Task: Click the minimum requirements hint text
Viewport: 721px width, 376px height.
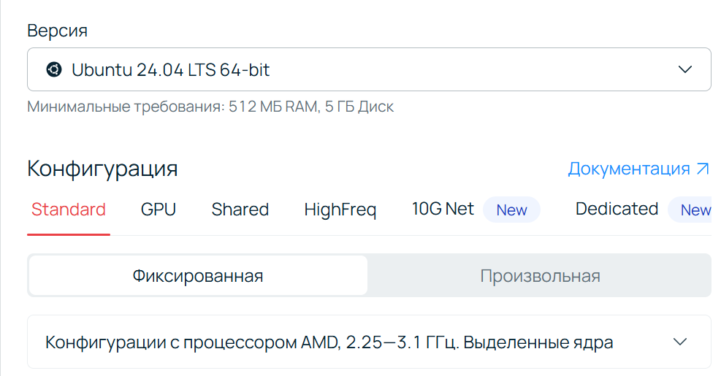Action: pos(210,107)
